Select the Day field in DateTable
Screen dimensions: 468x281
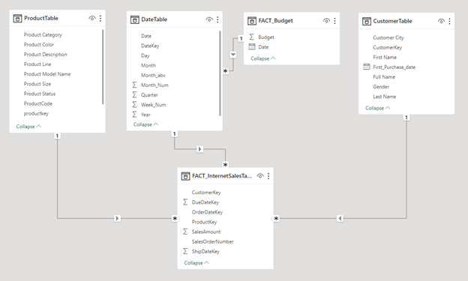[145, 55]
